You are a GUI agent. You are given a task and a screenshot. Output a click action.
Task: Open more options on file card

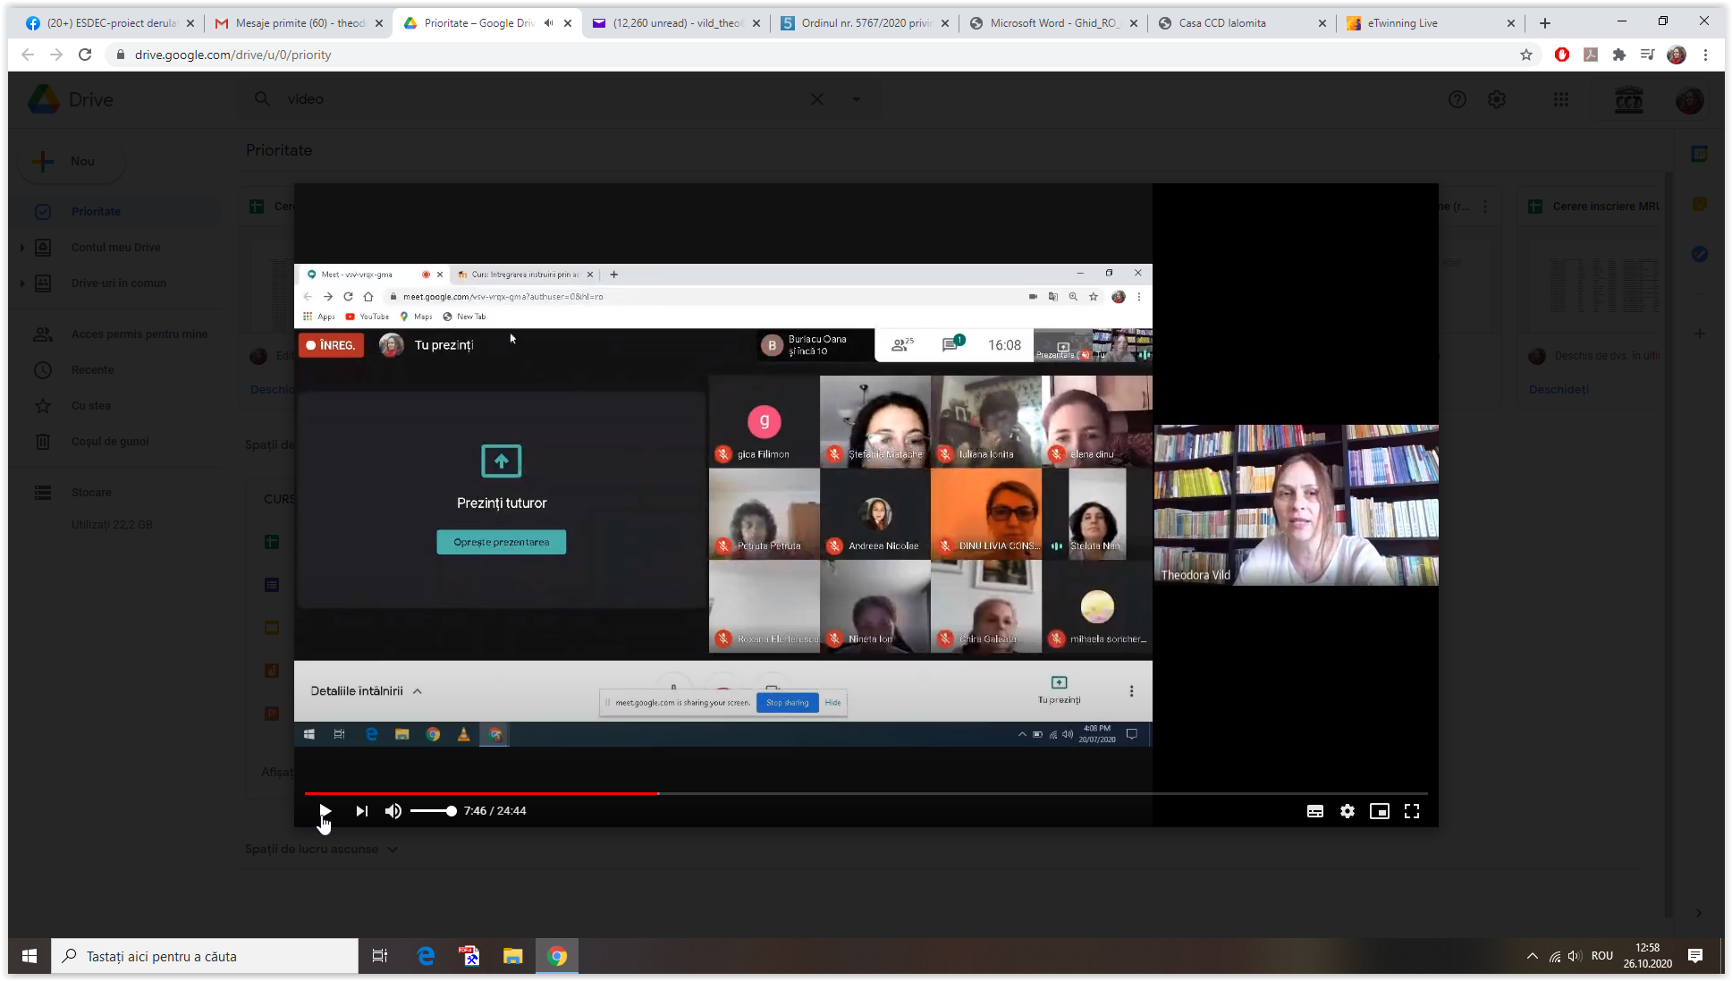(x=1485, y=207)
